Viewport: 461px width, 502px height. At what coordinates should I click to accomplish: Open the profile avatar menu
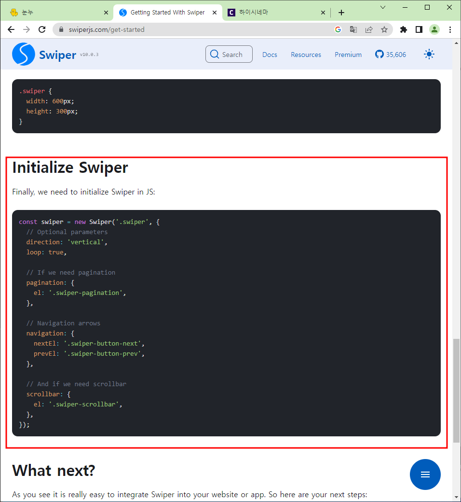[x=434, y=29]
